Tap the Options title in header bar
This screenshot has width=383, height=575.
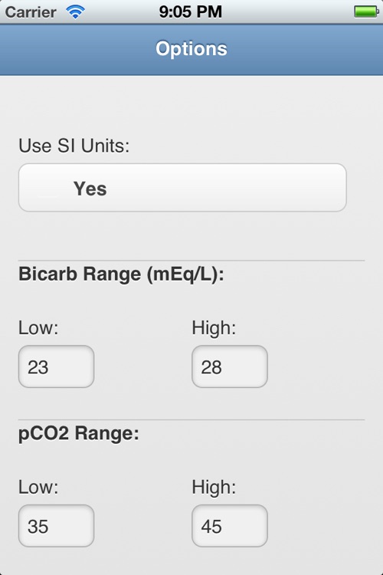click(x=191, y=49)
